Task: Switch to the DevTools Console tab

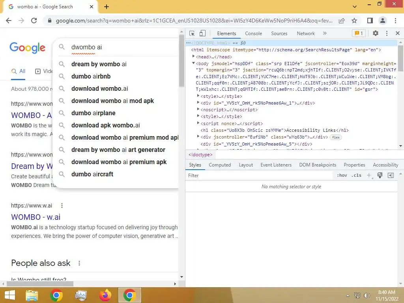Action: click(254, 34)
